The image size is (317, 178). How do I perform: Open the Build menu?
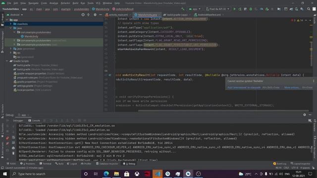(75, 3)
